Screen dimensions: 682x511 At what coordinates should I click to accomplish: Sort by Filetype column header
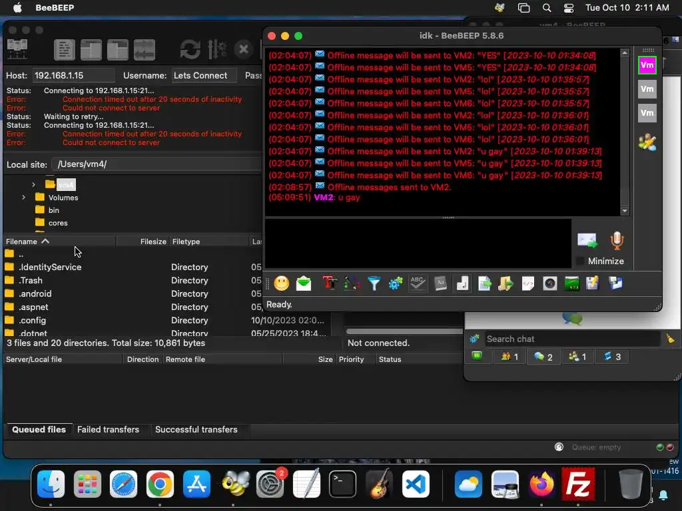click(208, 242)
